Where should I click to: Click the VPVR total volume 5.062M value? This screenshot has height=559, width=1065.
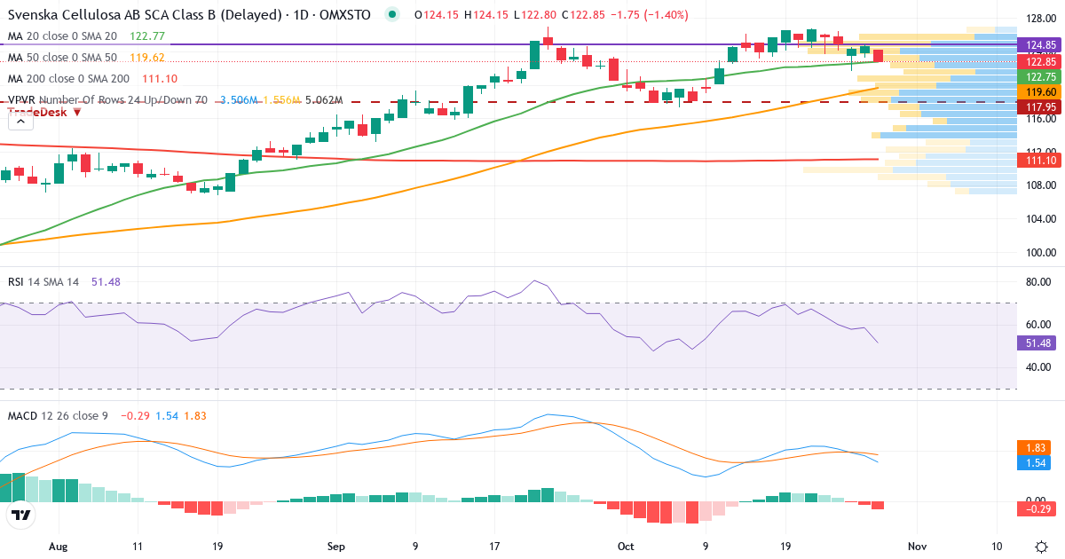click(x=324, y=100)
